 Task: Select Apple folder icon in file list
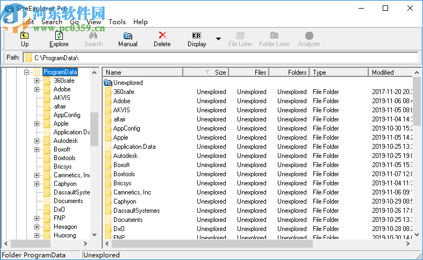pyautogui.click(x=108, y=138)
